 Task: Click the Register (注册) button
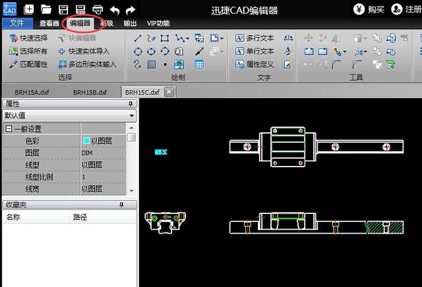pyautogui.click(x=406, y=9)
